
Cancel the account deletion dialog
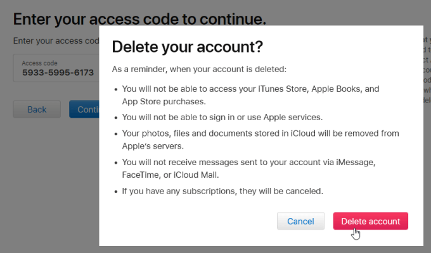pos(300,221)
